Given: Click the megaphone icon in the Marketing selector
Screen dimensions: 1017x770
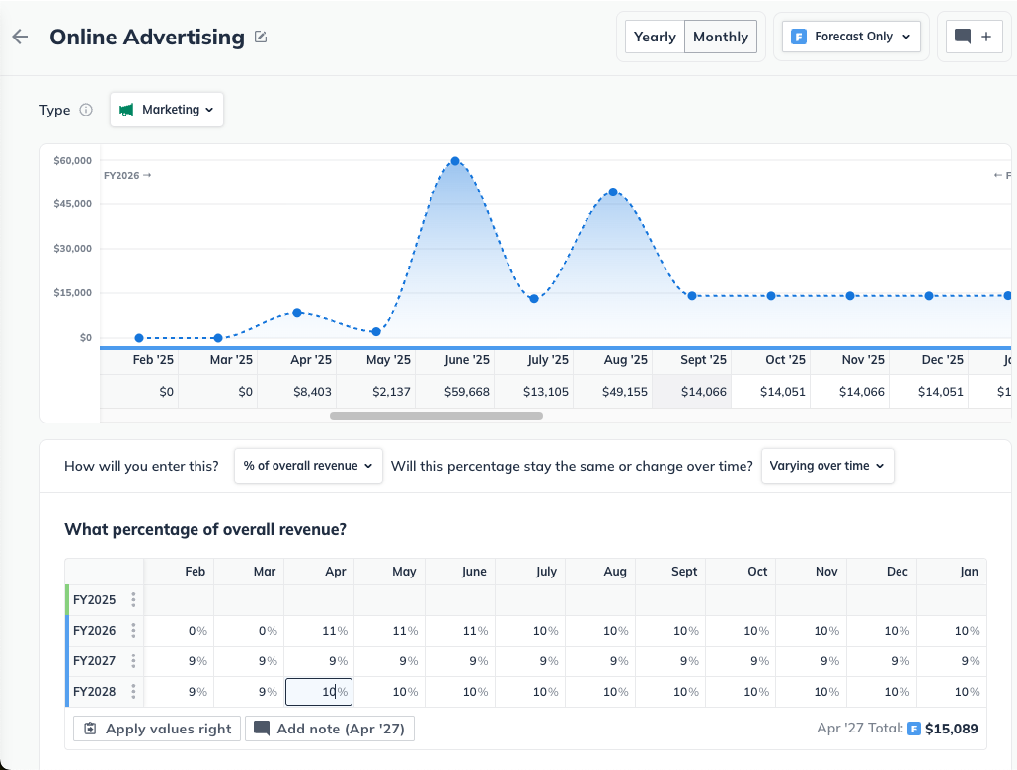Looking at the screenshot, I should [x=126, y=110].
